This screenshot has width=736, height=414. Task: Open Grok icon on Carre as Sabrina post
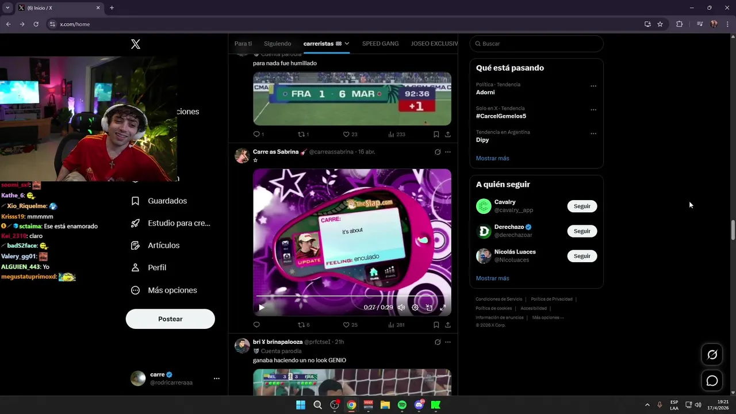pyautogui.click(x=438, y=152)
